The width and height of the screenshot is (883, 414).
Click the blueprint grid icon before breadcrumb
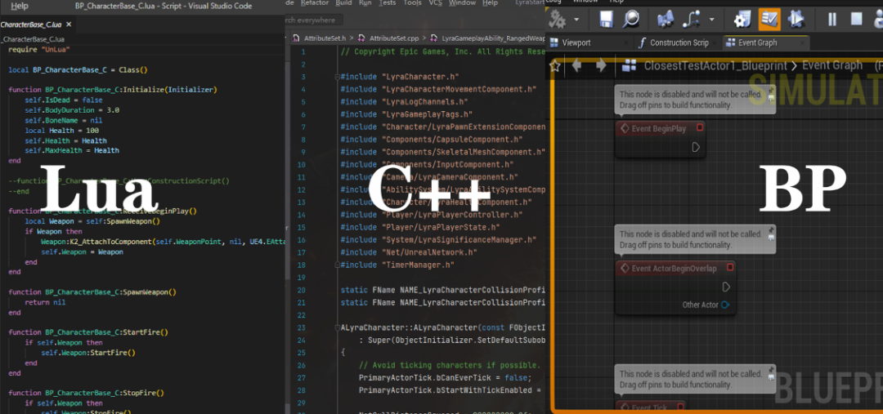pyautogui.click(x=629, y=66)
